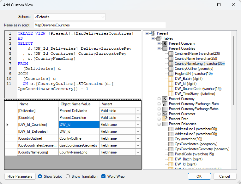Click the Present.CurrencyExchangeRates table icon
Screen dimensions: 241x184
(x=165, y=109)
